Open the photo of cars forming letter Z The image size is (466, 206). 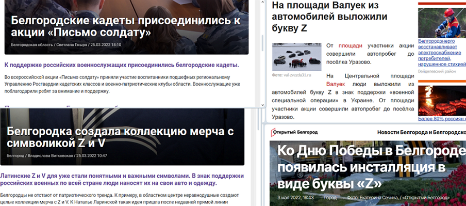click(x=296, y=57)
